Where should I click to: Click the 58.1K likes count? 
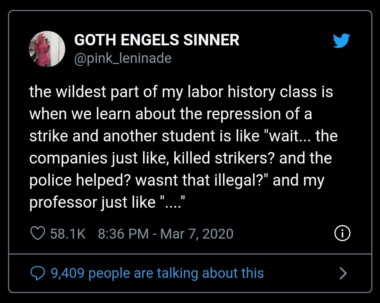tap(68, 233)
